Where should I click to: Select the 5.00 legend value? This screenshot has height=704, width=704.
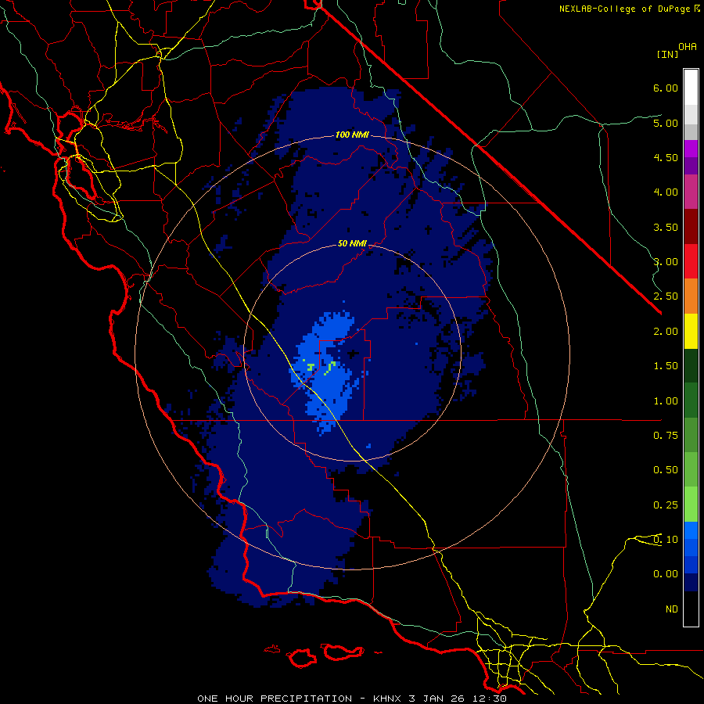[x=666, y=123]
